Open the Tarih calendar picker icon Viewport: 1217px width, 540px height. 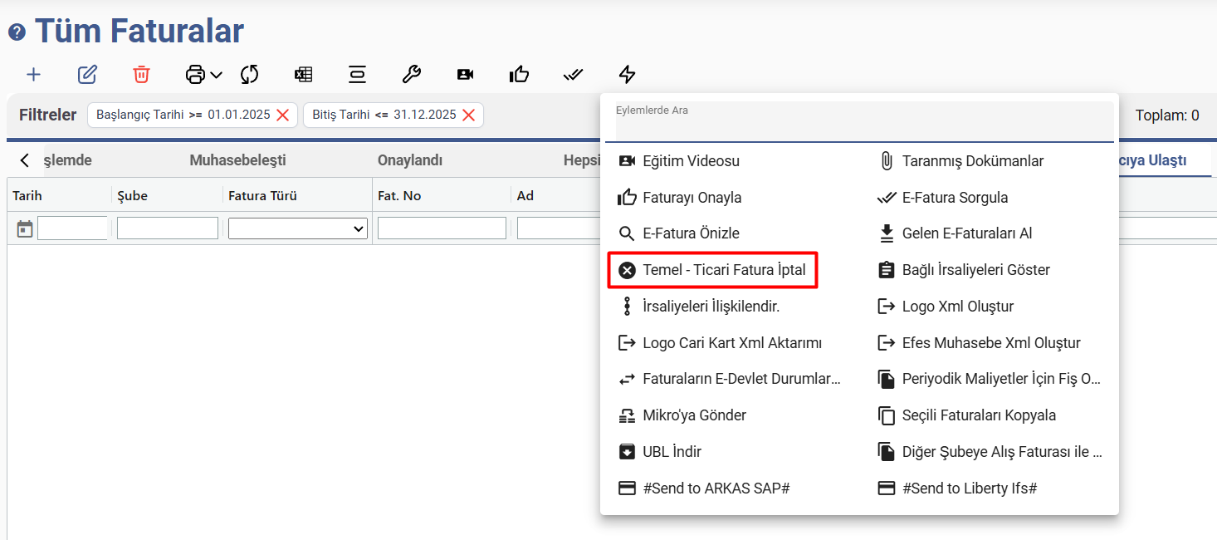pyautogui.click(x=25, y=228)
